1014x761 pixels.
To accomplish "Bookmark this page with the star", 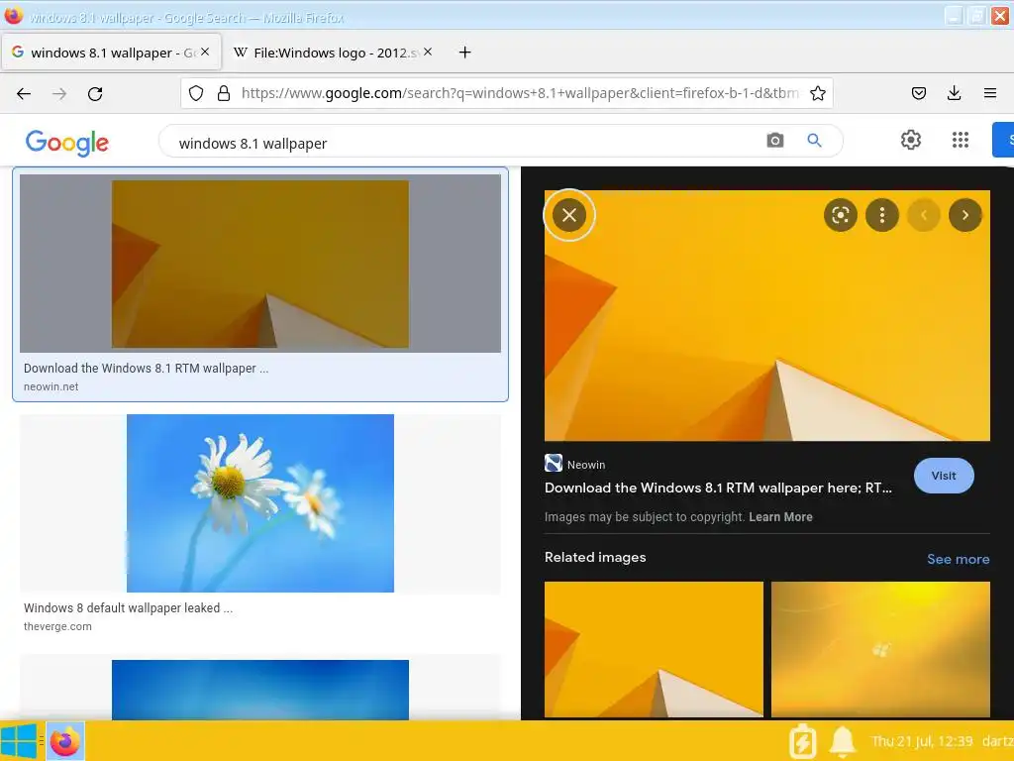I will tap(818, 94).
